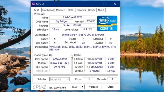Minimize the CPU-Z window

[95, 4]
